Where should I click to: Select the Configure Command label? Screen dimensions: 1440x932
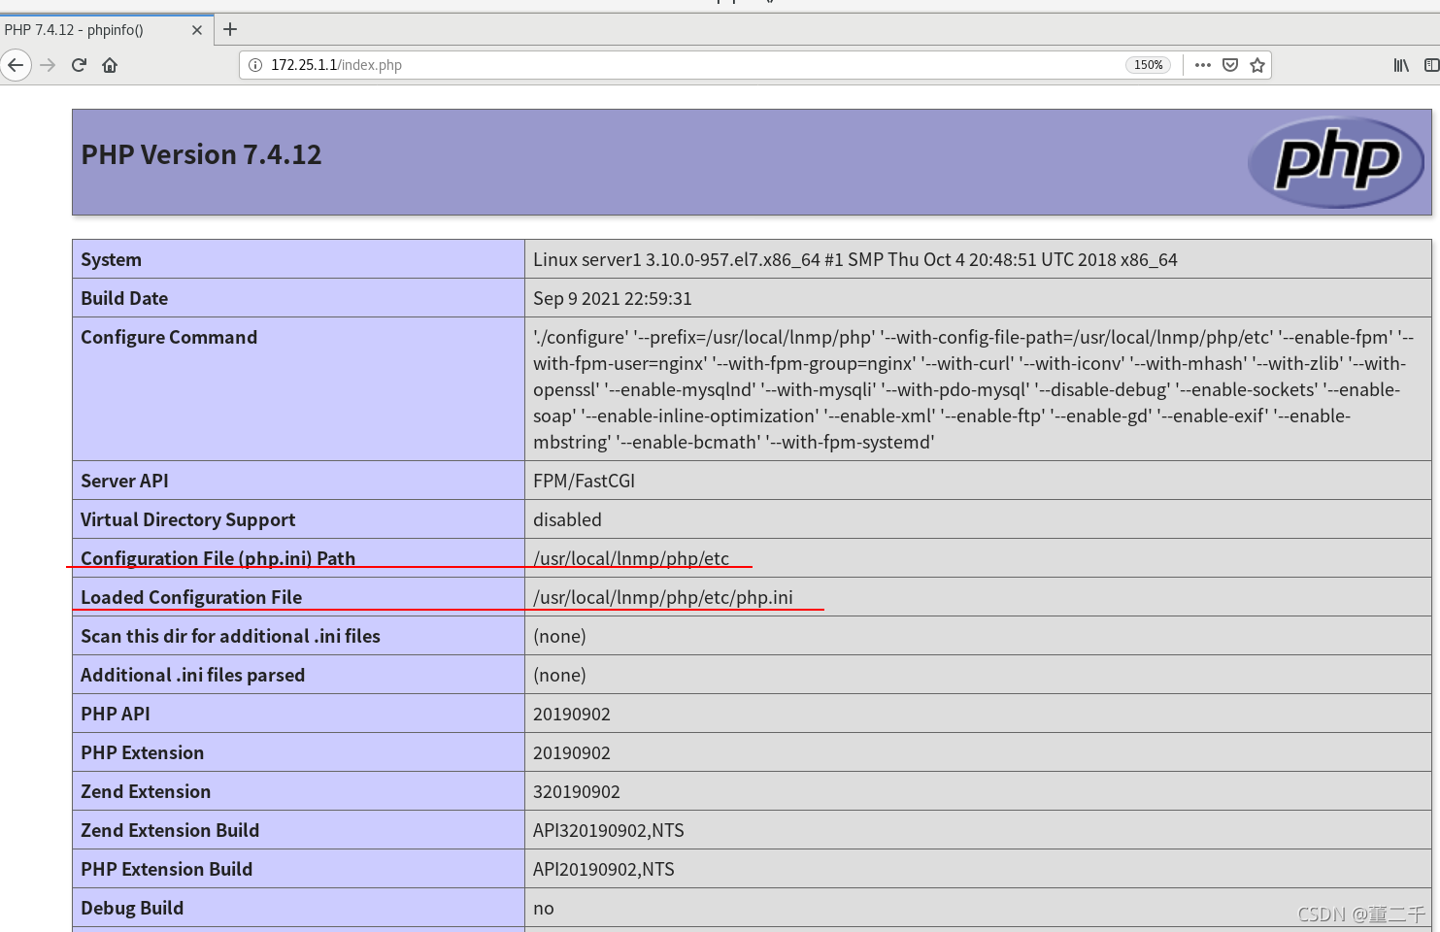tap(169, 337)
